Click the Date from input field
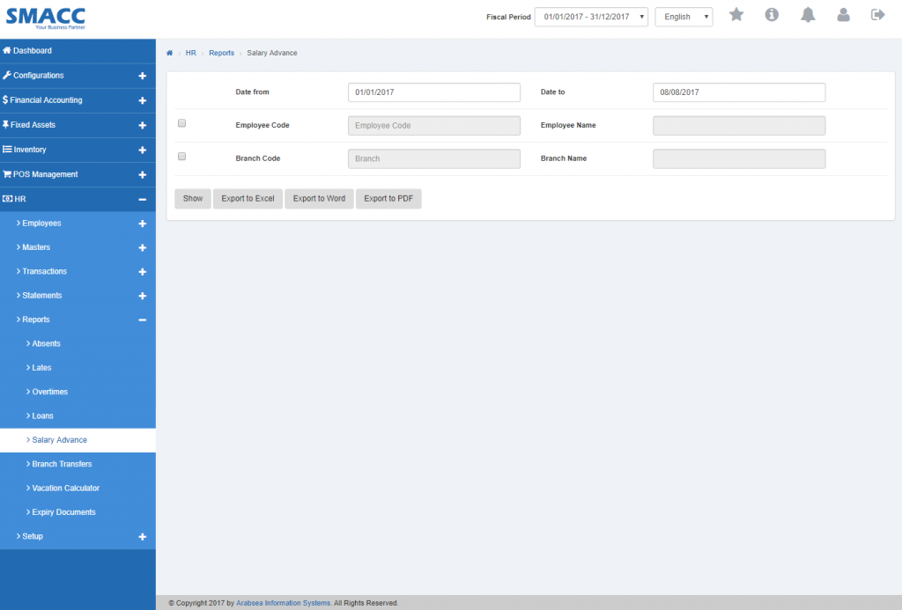This screenshot has height=610, width=902. tap(434, 92)
